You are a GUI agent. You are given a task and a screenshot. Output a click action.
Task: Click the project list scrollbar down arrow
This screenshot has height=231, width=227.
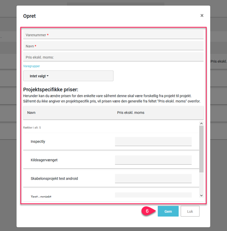pyautogui.click(x=201, y=195)
